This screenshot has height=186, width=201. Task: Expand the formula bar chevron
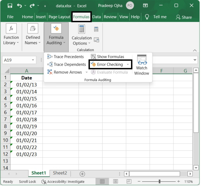click(195, 60)
